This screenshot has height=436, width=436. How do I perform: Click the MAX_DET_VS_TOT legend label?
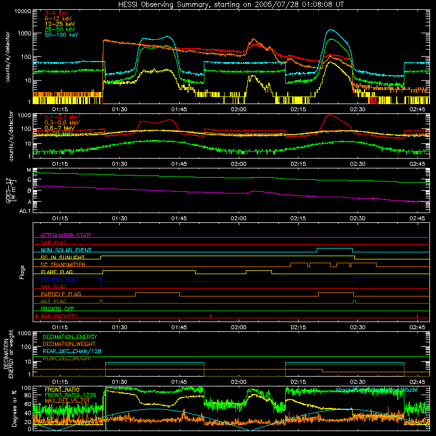point(68,401)
